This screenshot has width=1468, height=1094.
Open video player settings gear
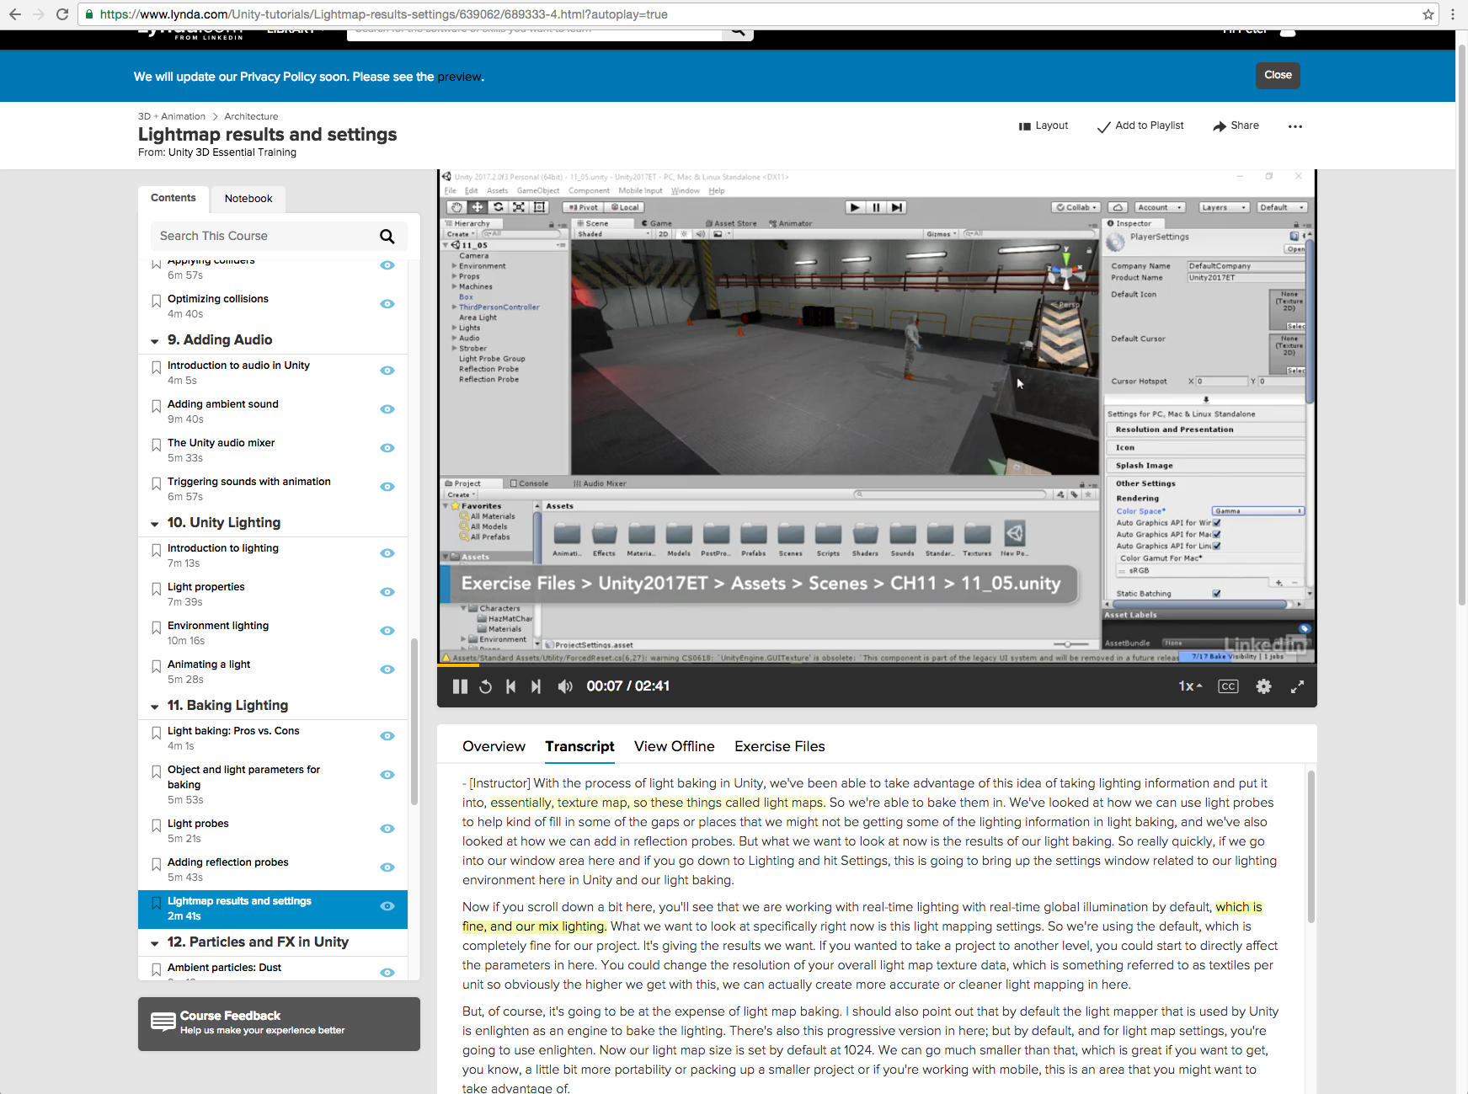click(x=1263, y=686)
